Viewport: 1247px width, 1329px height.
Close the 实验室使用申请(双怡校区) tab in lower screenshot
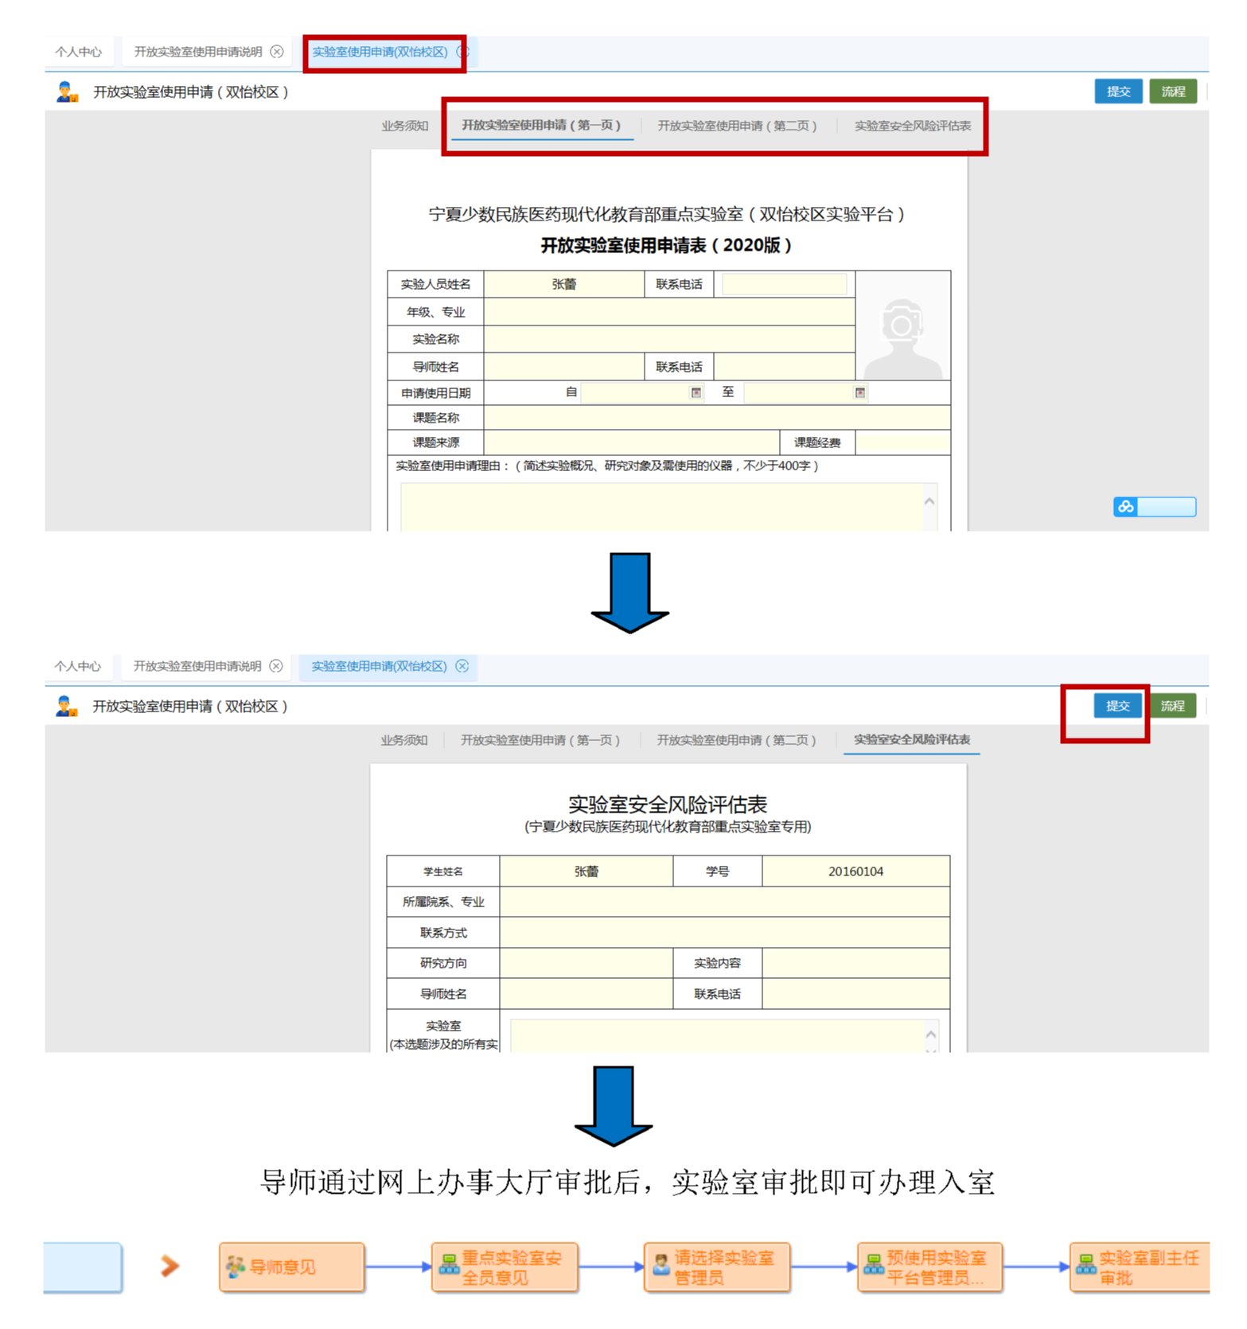pyautogui.click(x=462, y=666)
